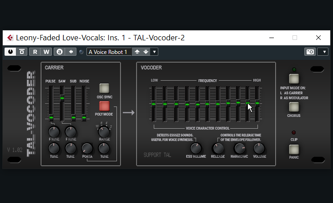Click the SUB level slider

(73, 117)
